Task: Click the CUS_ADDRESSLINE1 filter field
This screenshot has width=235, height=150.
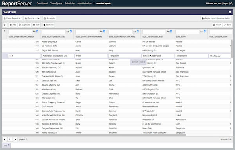Action: tap(154, 32)
